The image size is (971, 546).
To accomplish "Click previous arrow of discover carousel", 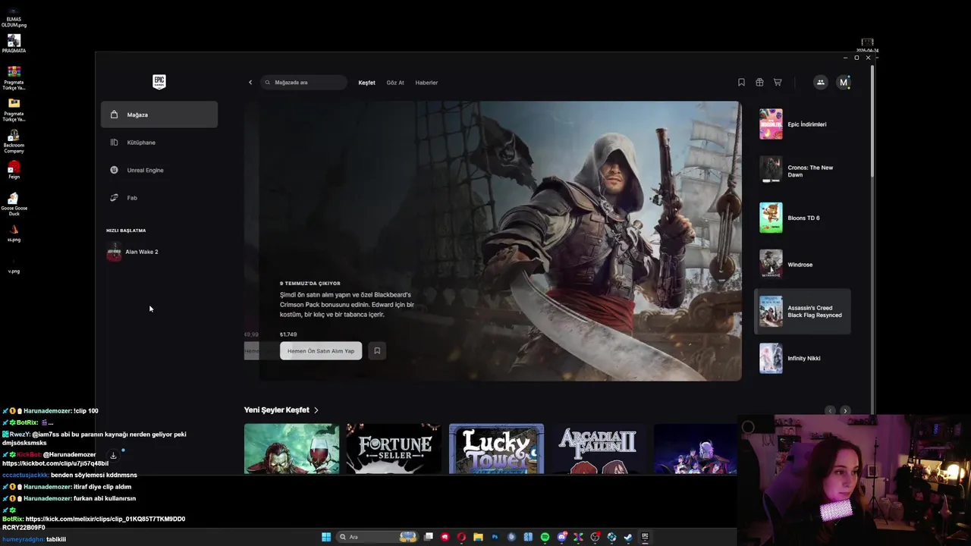I will (x=830, y=410).
